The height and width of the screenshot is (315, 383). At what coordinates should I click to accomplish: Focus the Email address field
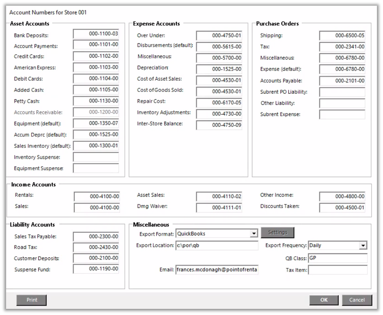(217, 270)
